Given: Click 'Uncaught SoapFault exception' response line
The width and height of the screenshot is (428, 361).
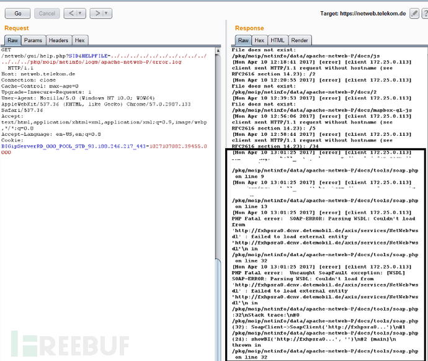Looking at the screenshot, I should pyautogui.click(x=318, y=272).
